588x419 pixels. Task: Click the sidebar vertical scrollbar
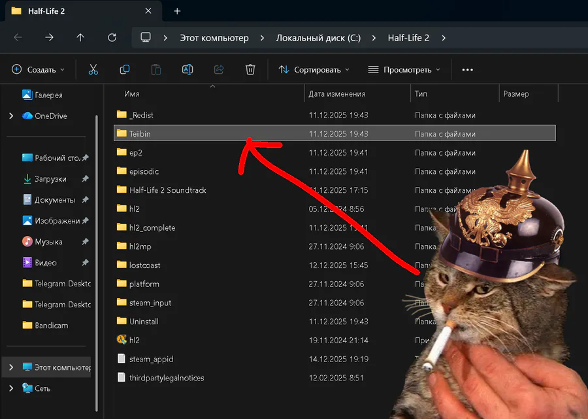(97, 263)
